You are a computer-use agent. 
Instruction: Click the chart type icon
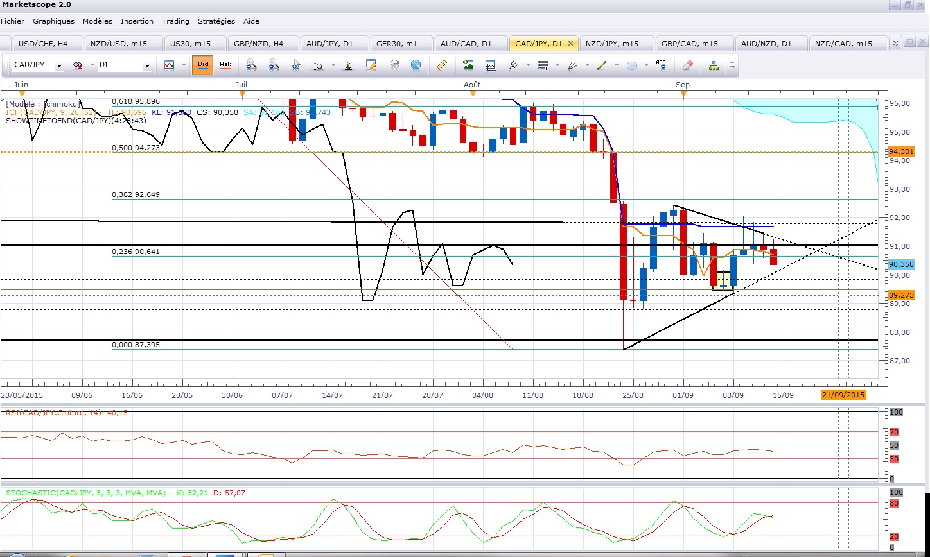point(170,65)
